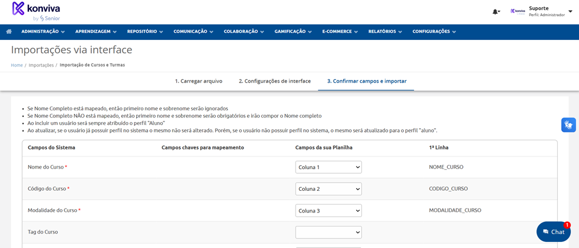This screenshot has height=248, width=579.
Task: Click the Home breadcrumb link
Action: click(17, 65)
